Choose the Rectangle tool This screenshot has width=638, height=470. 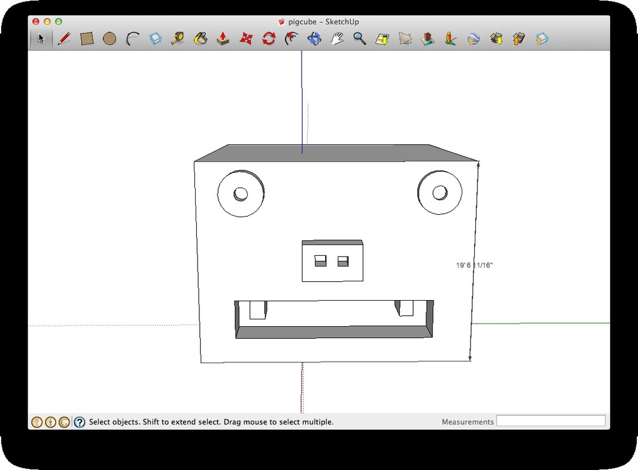click(x=87, y=39)
